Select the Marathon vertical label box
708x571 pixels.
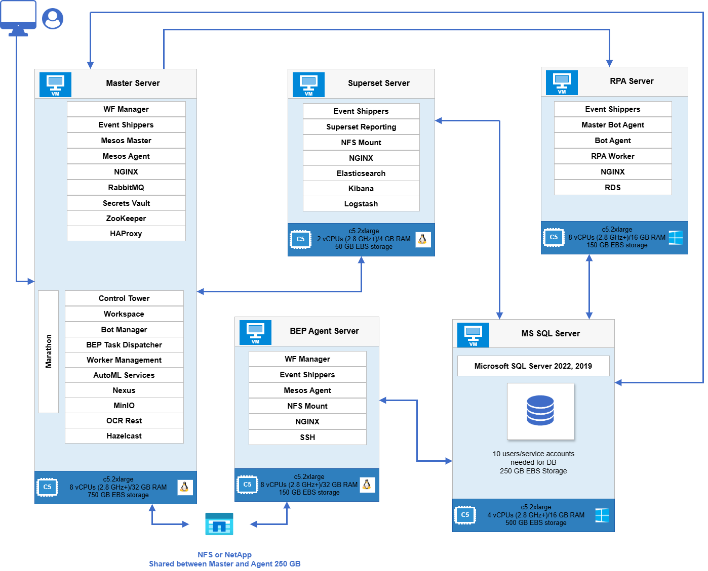coord(49,352)
